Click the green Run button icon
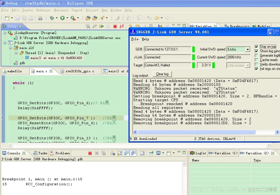This screenshot has height=195, width=280. pyautogui.click(x=62, y=18)
